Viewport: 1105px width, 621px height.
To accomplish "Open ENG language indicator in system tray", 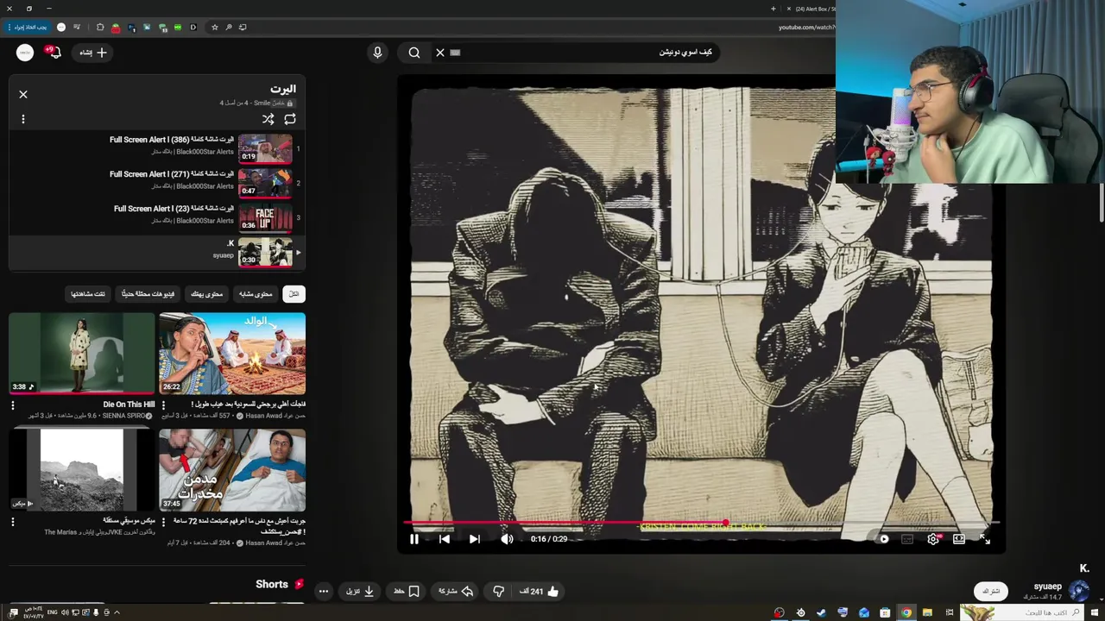I will [52, 612].
